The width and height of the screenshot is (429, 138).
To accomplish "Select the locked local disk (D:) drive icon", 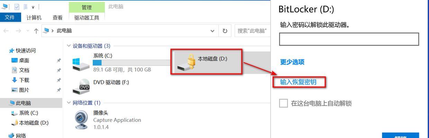I will pyautogui.click(x=186, y=63).
